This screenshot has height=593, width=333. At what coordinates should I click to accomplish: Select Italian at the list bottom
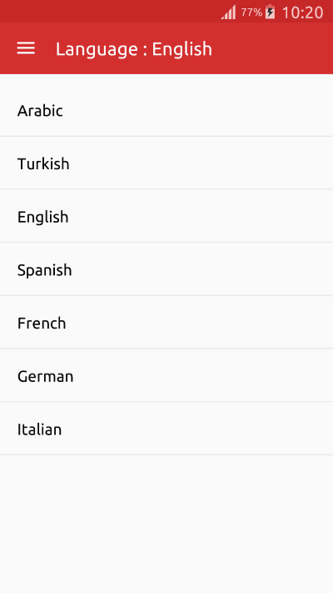coord(166,429)
